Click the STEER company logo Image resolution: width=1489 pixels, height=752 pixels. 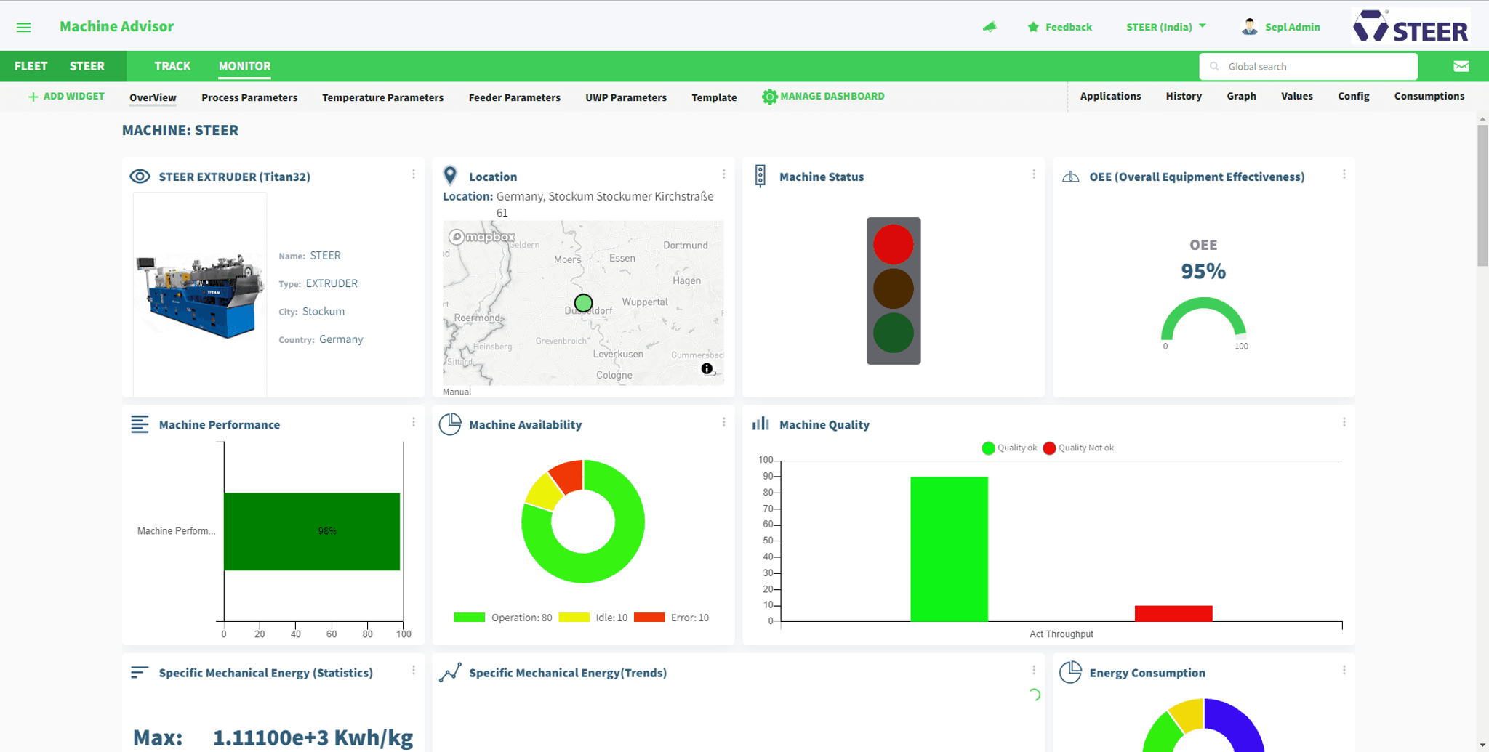1410,27
